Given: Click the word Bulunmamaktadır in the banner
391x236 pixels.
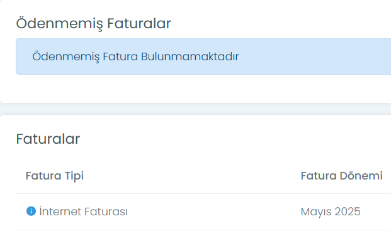Looking at the screenshot, I should pyautogui.click(x=190, y=56).
